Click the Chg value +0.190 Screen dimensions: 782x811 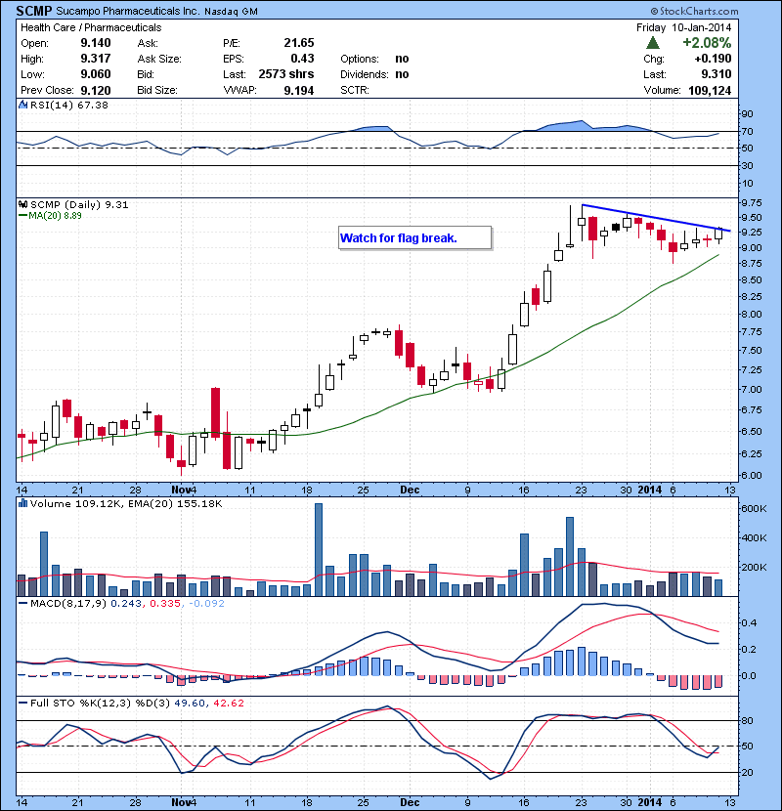(x=713, y=59)
